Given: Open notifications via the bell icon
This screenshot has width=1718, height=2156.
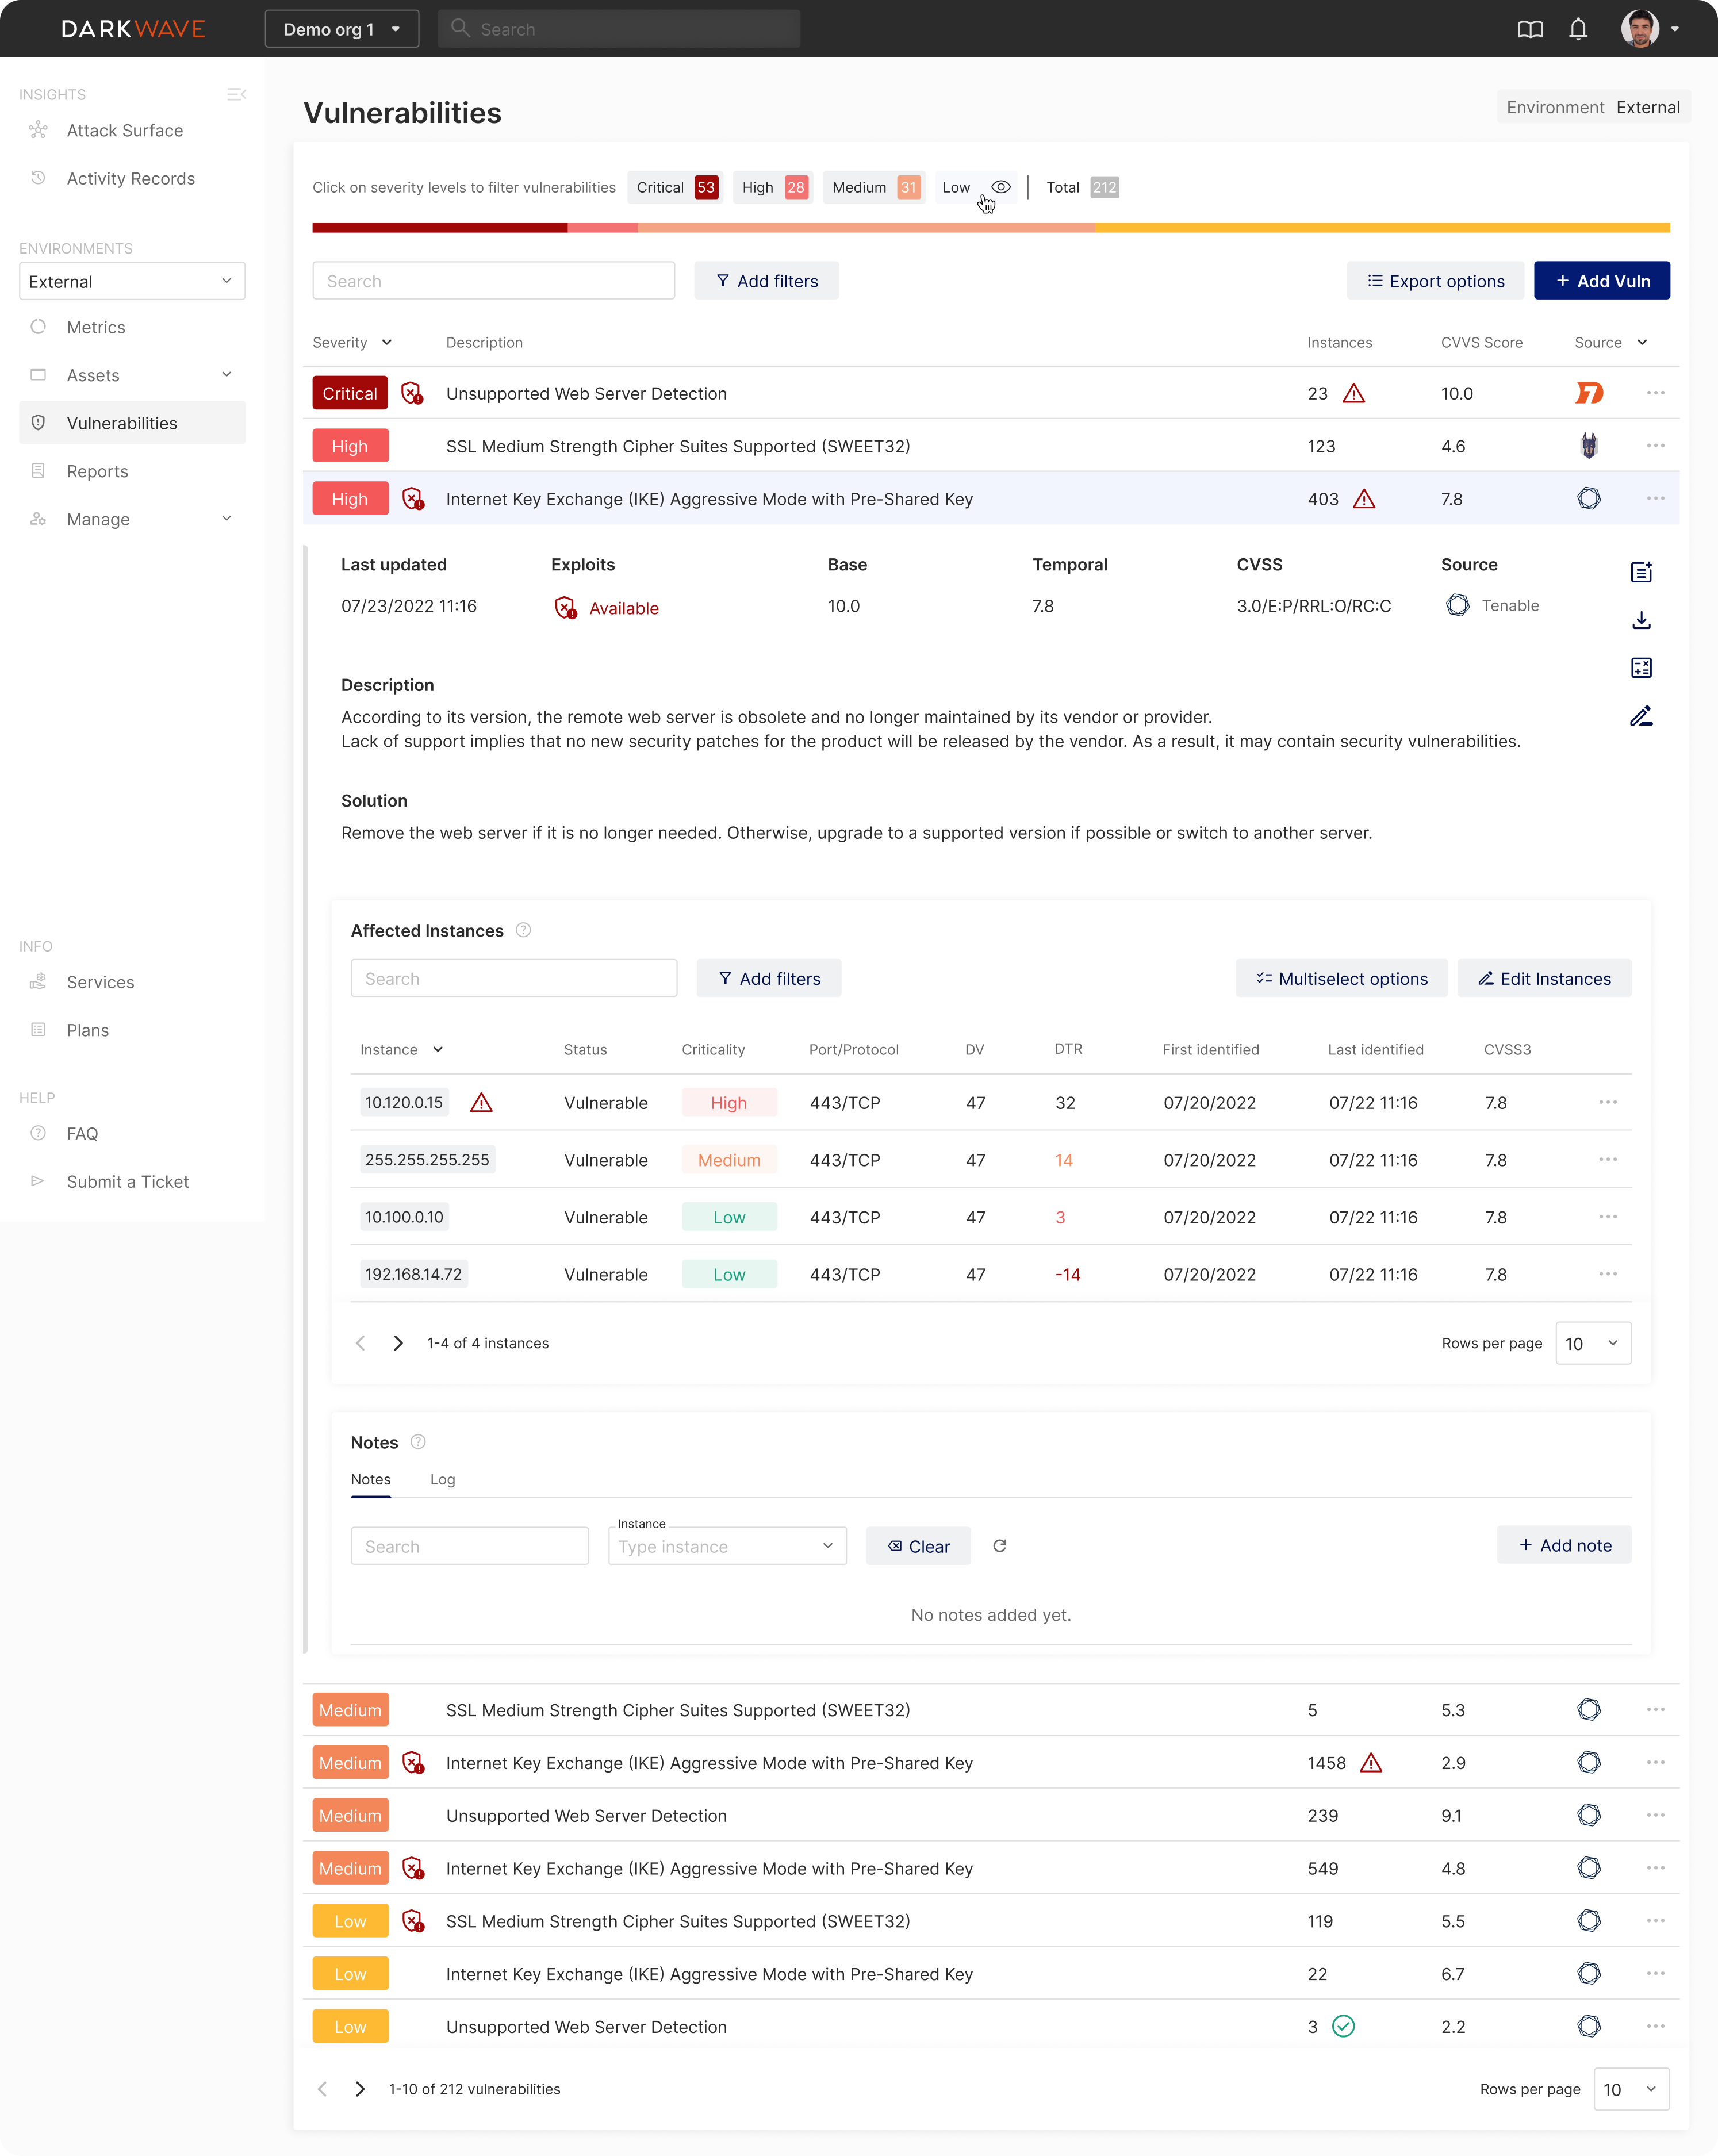Looking at the screenshot, I should pyautogui.click(x=1578, y=29).
